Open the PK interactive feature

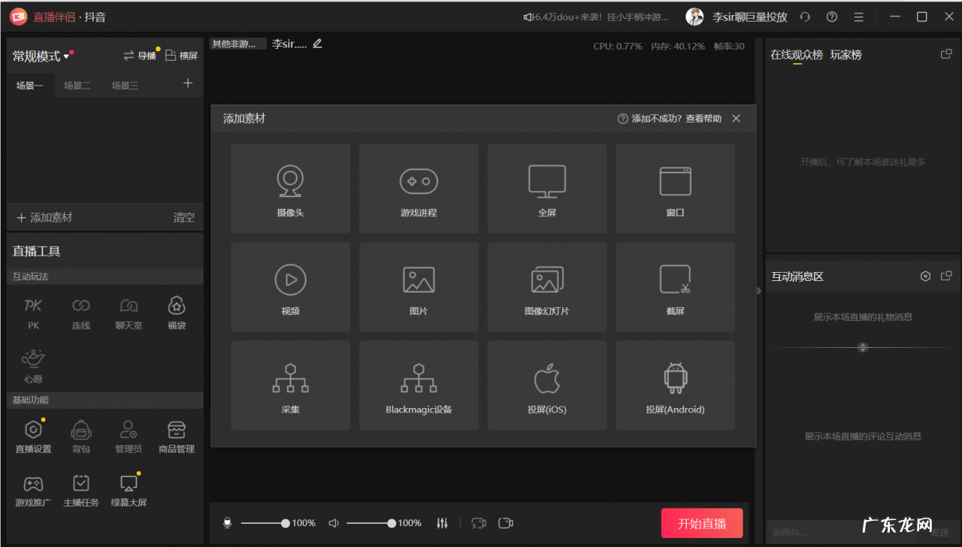(x=32, y=312)
